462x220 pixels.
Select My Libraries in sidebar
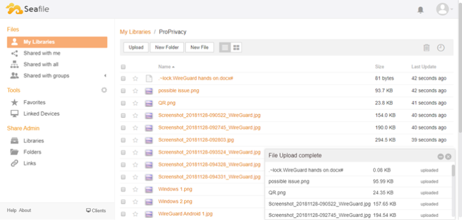[x=57, y=42]
